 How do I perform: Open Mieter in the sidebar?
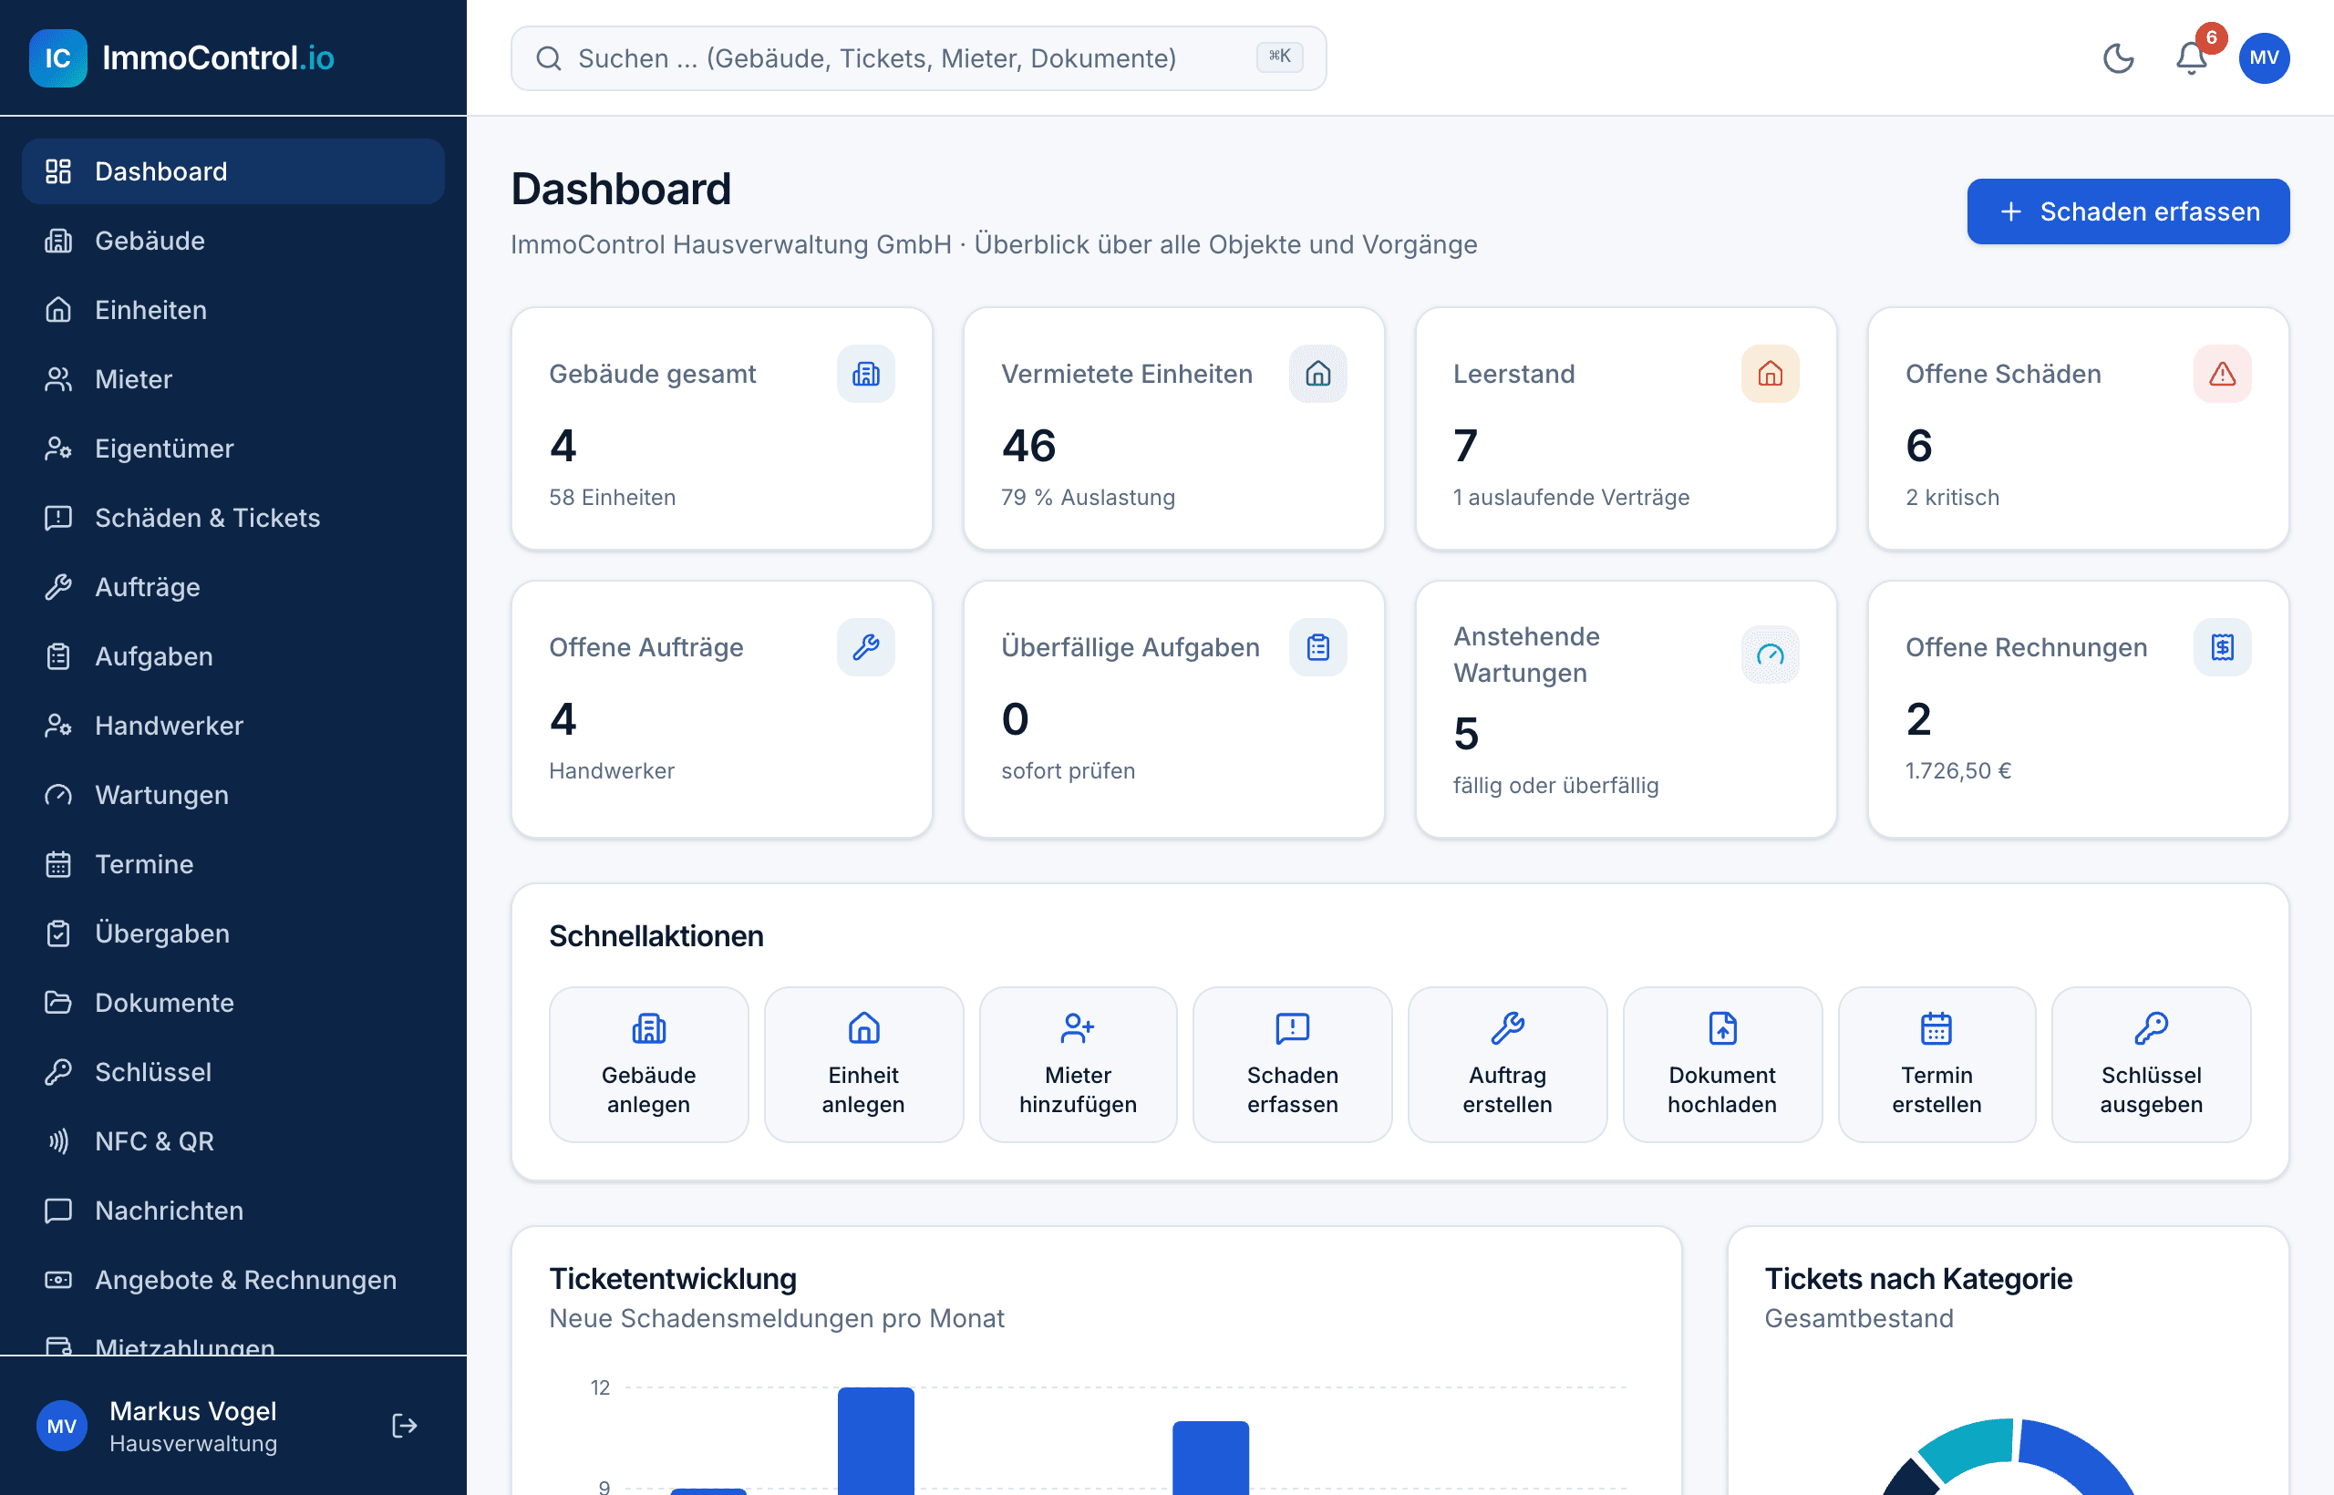(233, 379)
